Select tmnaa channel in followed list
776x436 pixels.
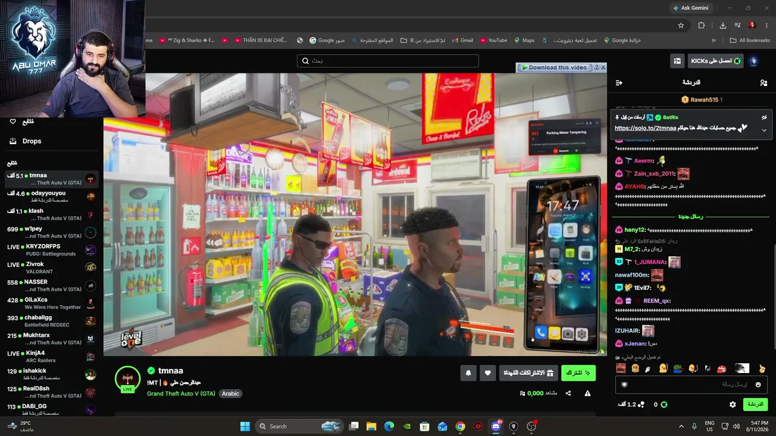pyautogui.click(x=52, y=179)
